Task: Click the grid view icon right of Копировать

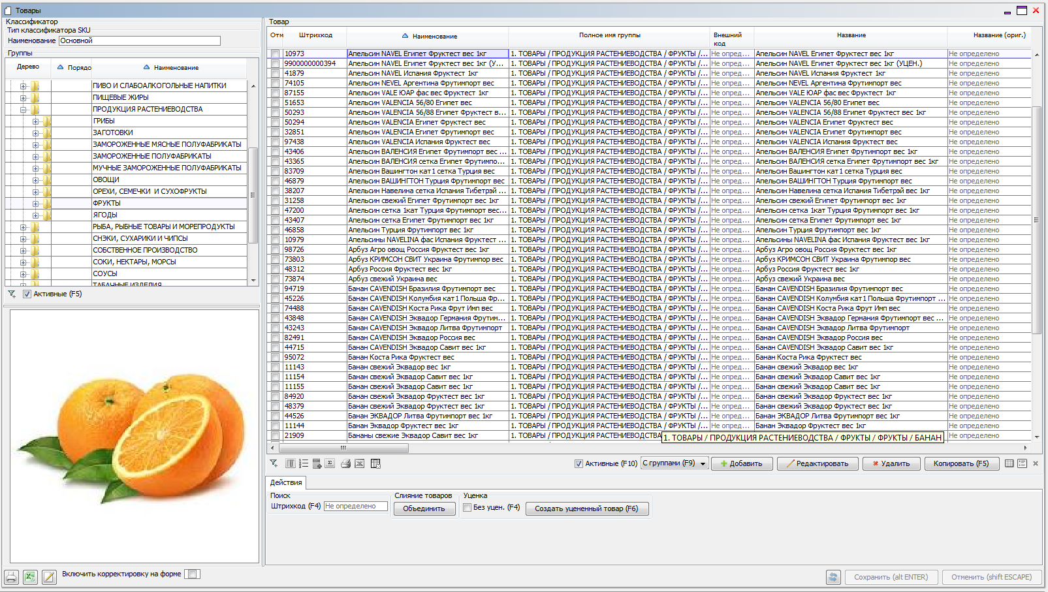Action: (x=1009, y=463)
